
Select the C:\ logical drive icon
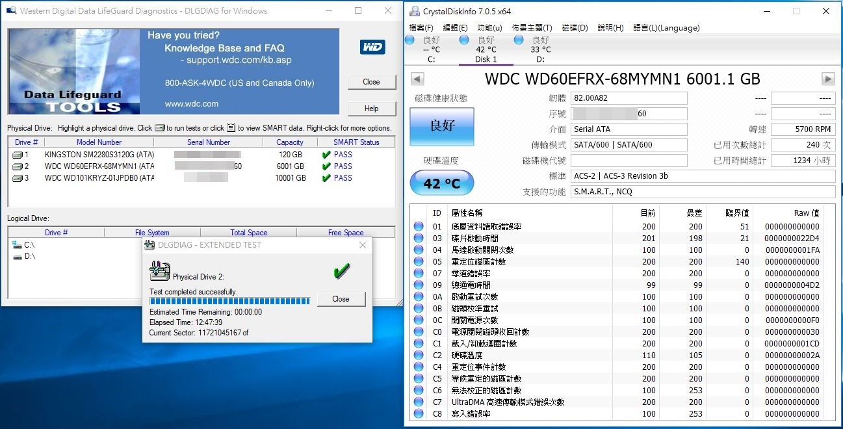[x=17, y=244]
